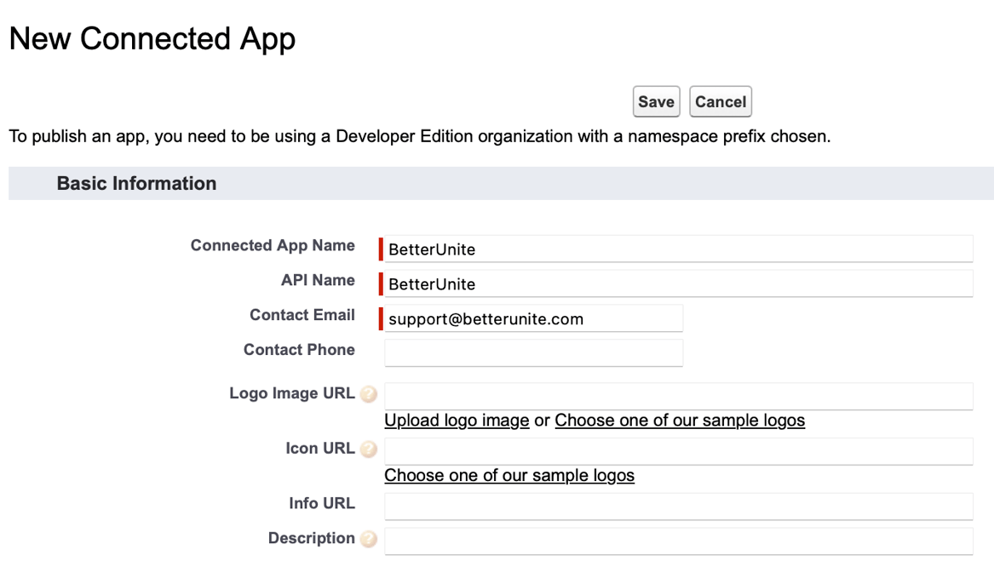Click the New Connected App page title
This screenshot has width=994, height=584.
[x=152, y=37]
